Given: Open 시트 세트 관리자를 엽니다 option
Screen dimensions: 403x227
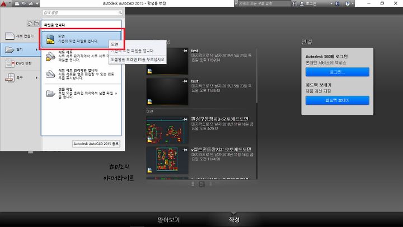Looking at the screenshot, I should point(81,74).
